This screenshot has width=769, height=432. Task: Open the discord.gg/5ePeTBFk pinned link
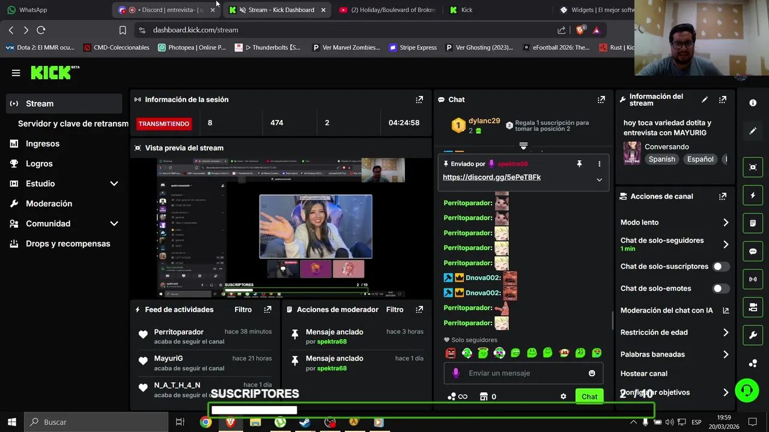[491, 177]
